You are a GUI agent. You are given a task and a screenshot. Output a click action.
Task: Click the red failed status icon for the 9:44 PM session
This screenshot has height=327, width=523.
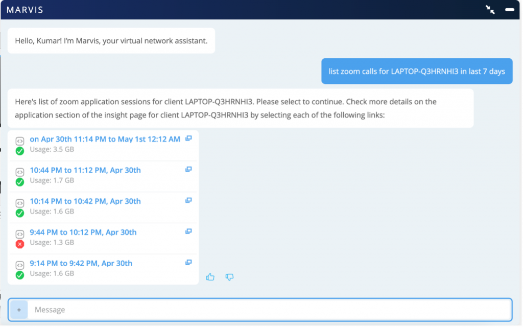click(20, 244)
